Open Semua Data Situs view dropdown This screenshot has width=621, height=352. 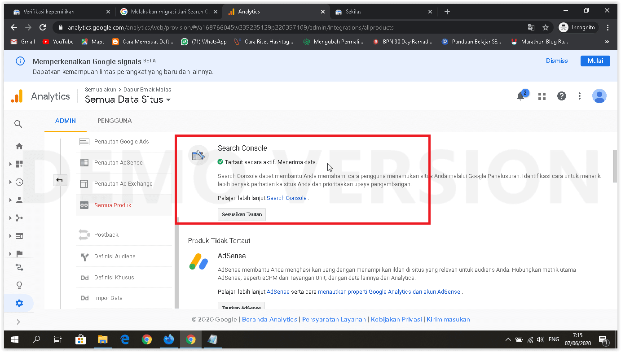coord(128,100)
